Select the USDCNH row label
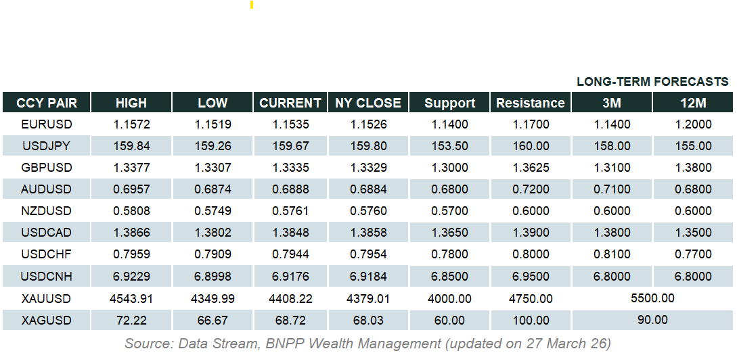 point(47,276)
